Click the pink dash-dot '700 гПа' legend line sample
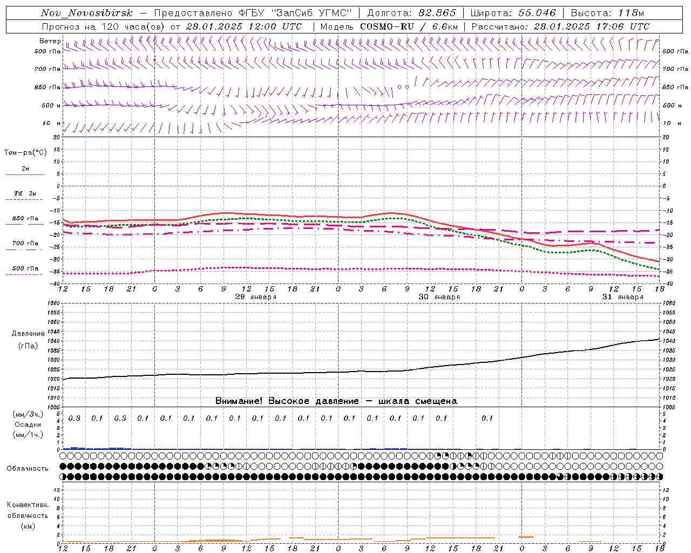 pos(25,250)
